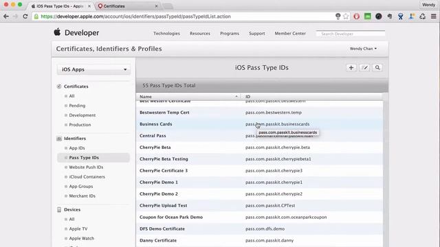The width and height of the screenshot is (440, 247).
Task: Select All under Certificates
Action: point(71,96)
